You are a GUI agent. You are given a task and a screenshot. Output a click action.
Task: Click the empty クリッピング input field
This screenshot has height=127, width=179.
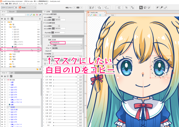click(67, 51)
